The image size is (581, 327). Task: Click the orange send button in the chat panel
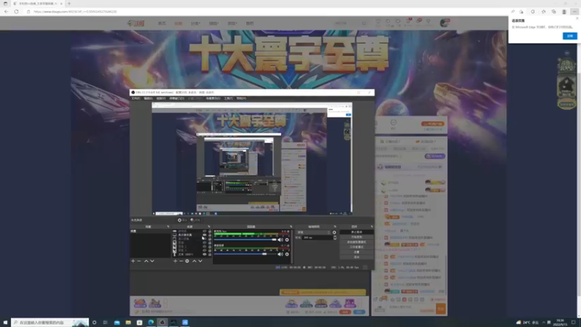pos(441,308)
